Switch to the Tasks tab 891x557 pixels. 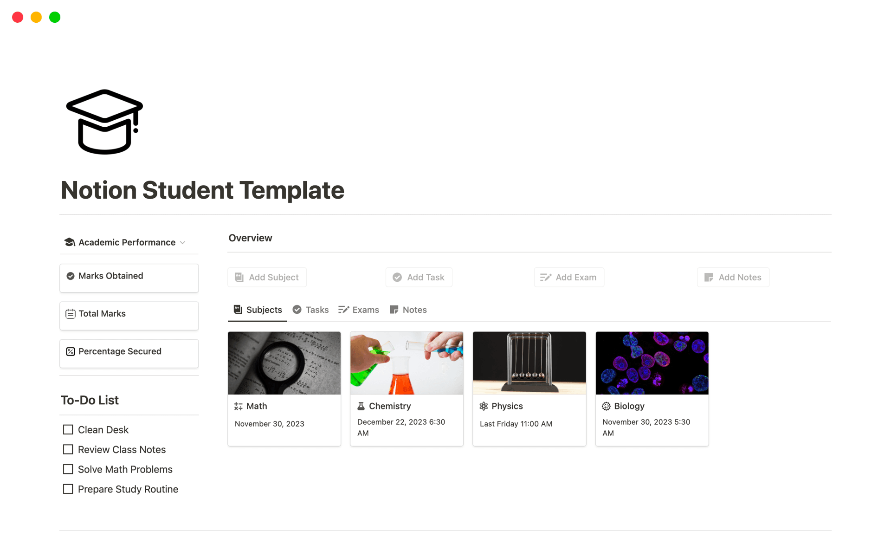[x=310, y=310]
